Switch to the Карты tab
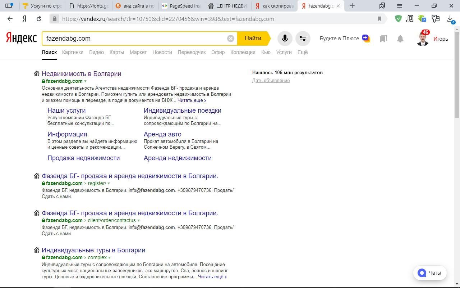The image size is (460, 288). tap(117, 52)
